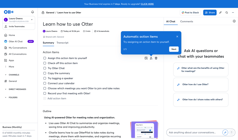This screenshot has width=238, height=140.
Task: Check 'Assign this action item to yourself'
Action: (45, 58)
